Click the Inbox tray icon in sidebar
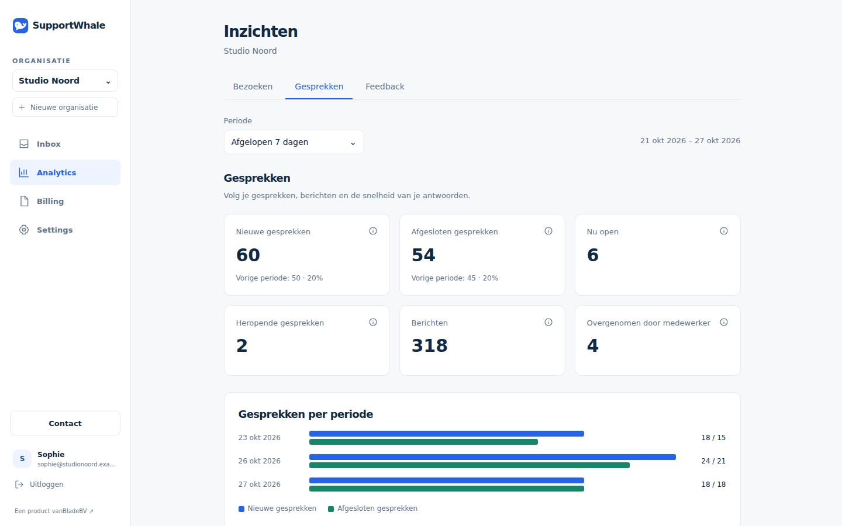This screenshot has width=842, height=526. tap(24, 144)
